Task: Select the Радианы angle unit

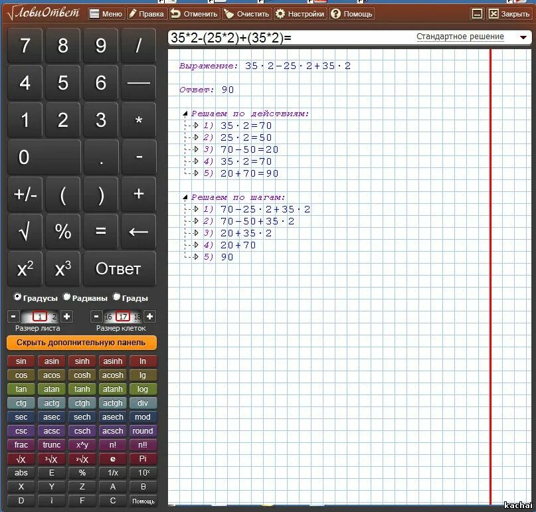Action: 85,298
